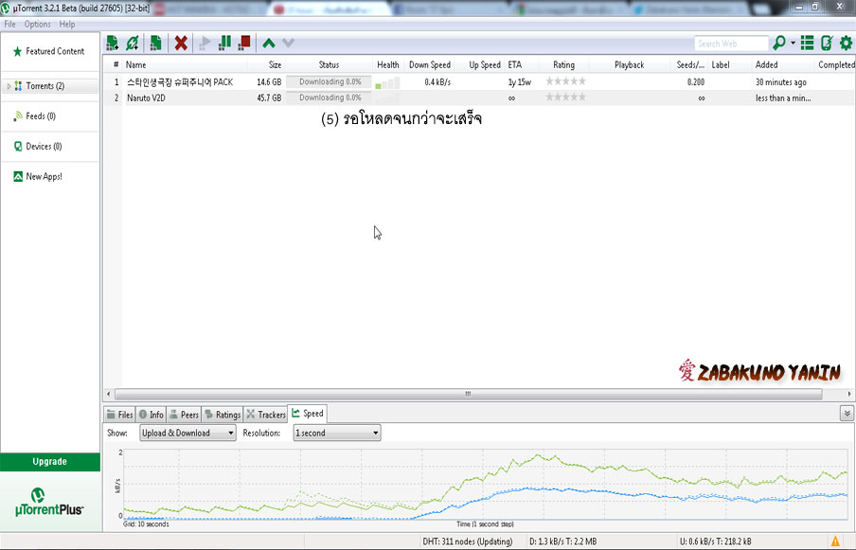The height and width of the screenshot is (550, 856).
Task: Click the Pause torrent icon
Action: click(224, 44)
